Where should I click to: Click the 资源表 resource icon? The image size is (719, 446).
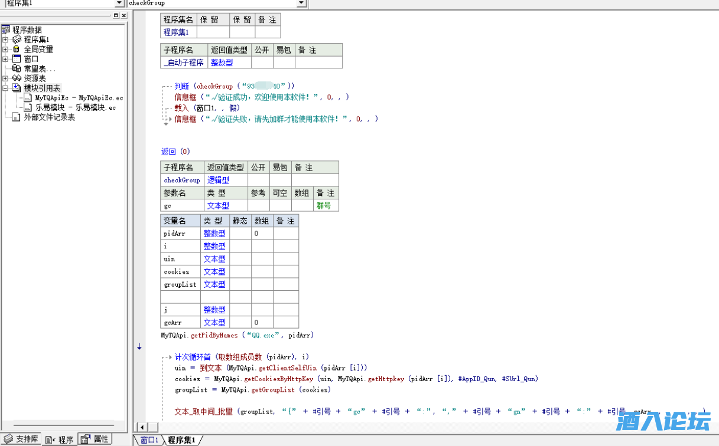tap(17, 78)
